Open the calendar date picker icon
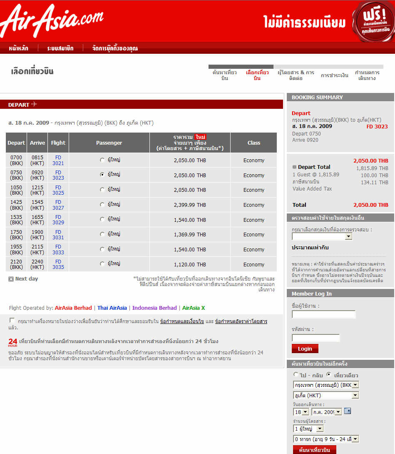This screenshot has height=454, width=395. tap(347, 411)
